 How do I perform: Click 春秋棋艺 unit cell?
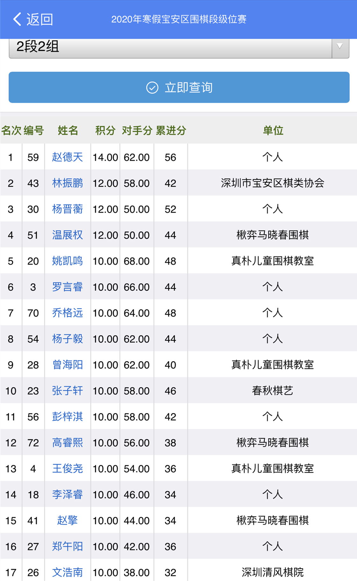click(x=273, y=391)
